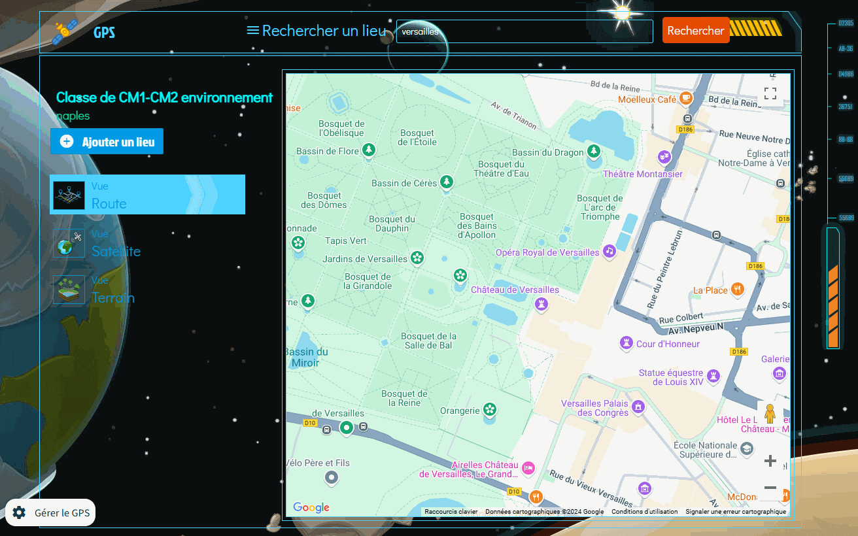
Task: Open the Opéra Royal de Versailles pin
Action: click(609, 251)
